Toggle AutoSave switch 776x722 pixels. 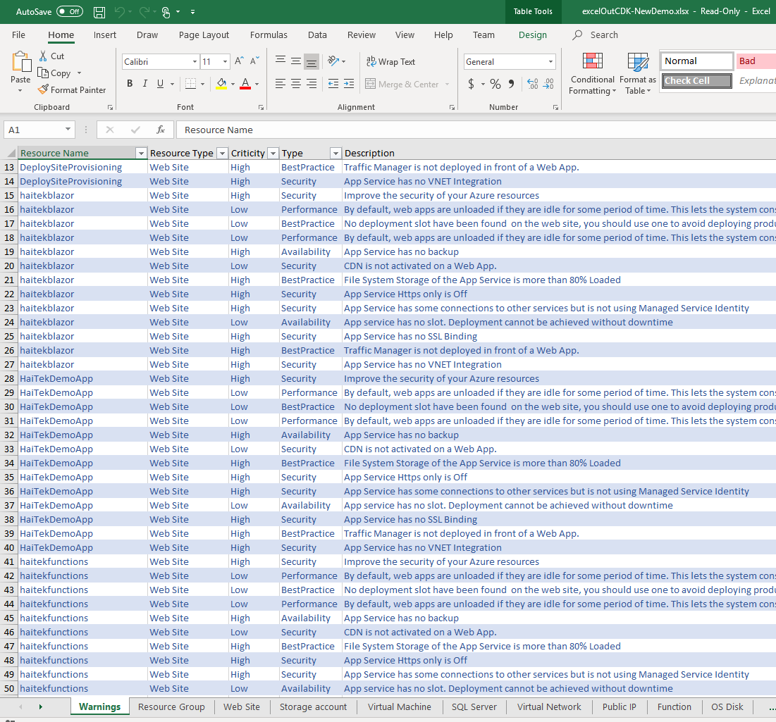pyautogui.click(x=70, y=11)
